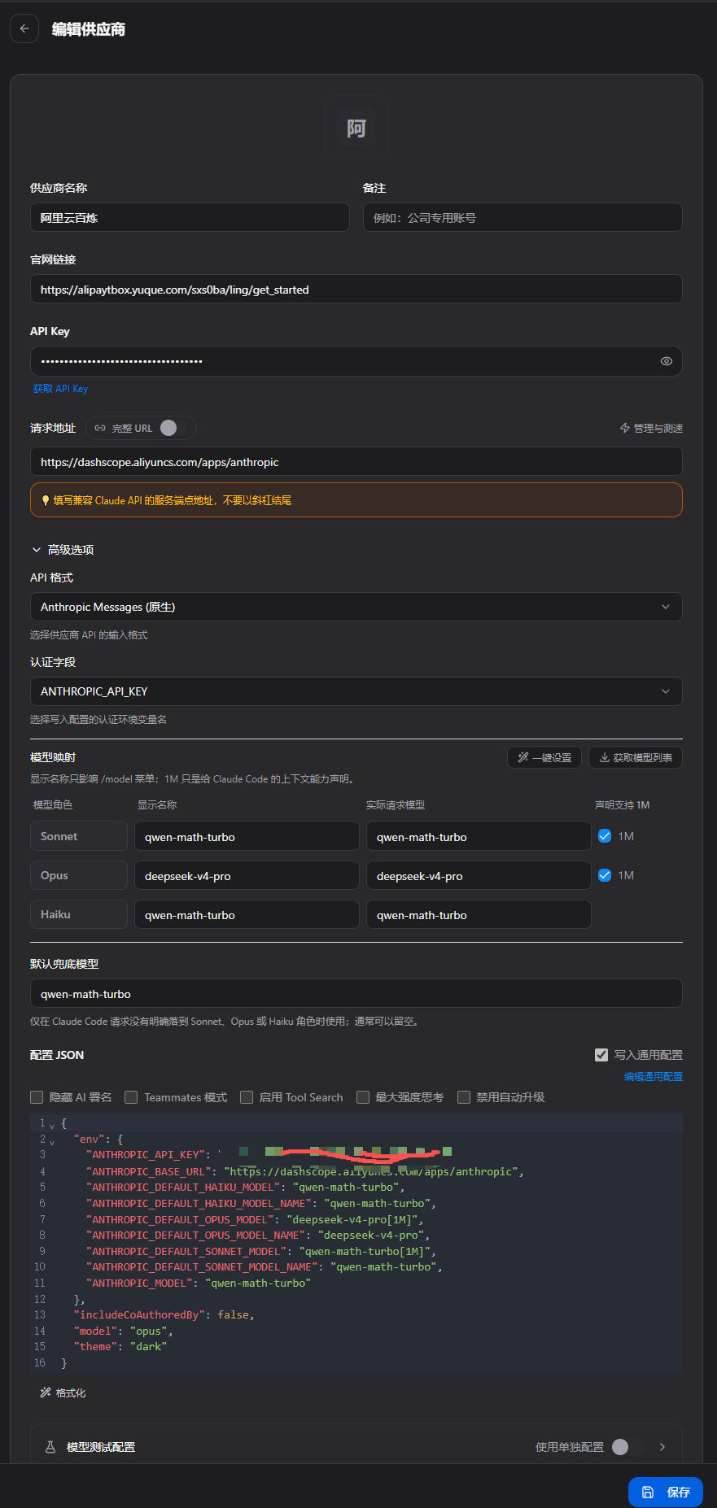The height and width of the screenshot is (1508, 717).
Task: Click the 备注 input field
Action: 522,218
